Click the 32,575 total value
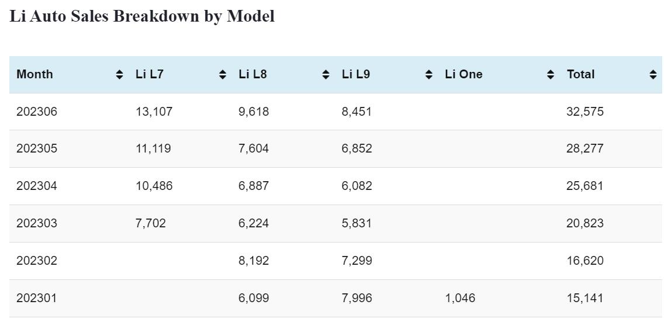 coord(585,111)
